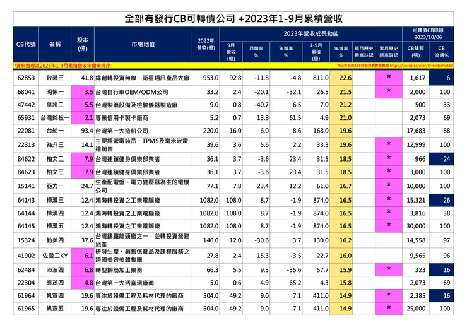
Task: Select CB code 22081
Action: point(26,131)
